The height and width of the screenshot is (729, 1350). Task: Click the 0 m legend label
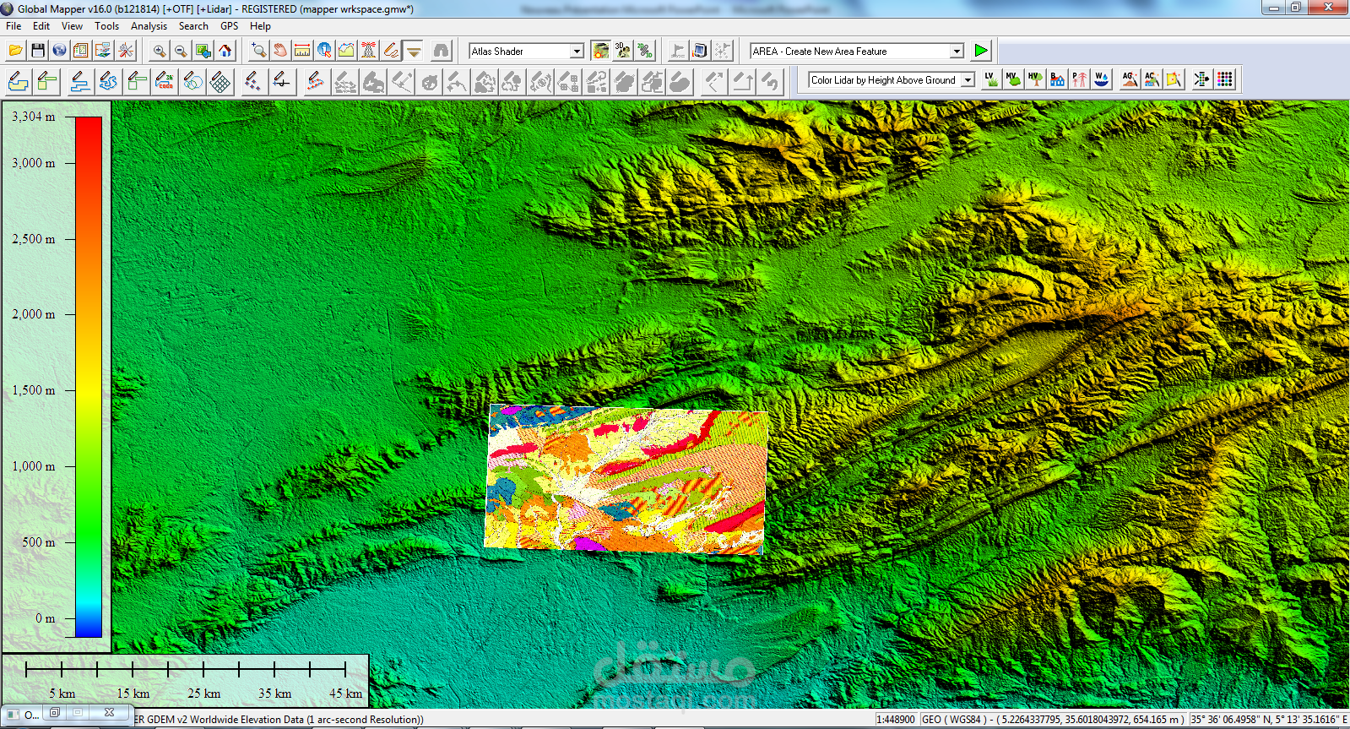coord(45,618)
